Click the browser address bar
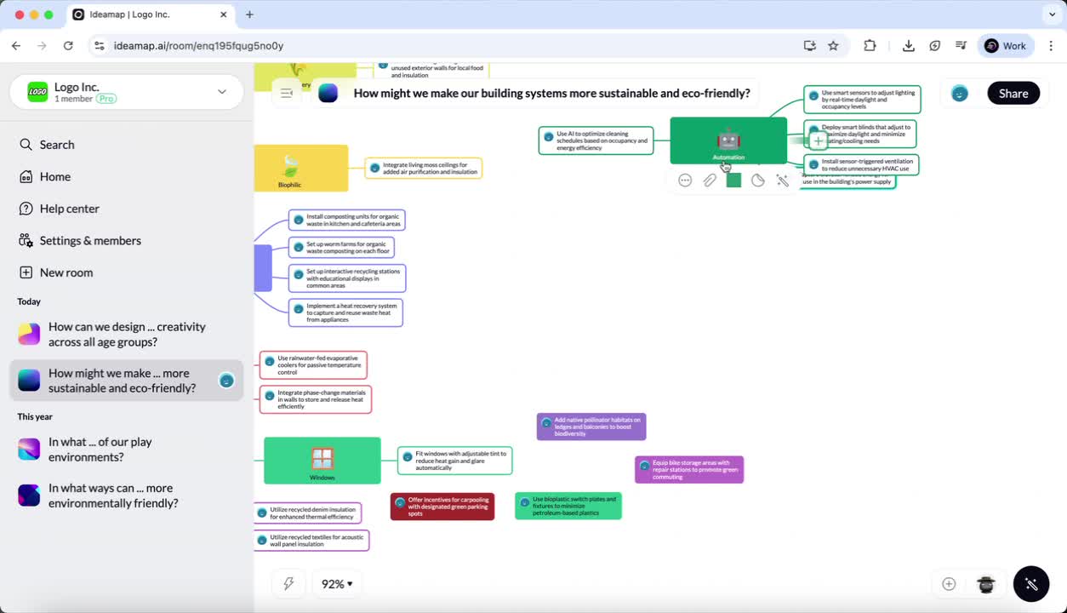The width and height of the screenshot is (1067, 613). pos(340,45)
